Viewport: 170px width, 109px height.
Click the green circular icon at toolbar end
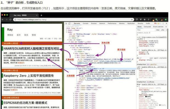click(x=166, y=20)
